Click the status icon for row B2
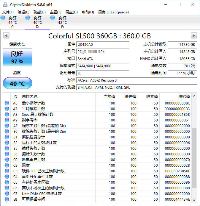Viewport: 200px width, 206px height. pyautogui.click(x=7, y=143)
